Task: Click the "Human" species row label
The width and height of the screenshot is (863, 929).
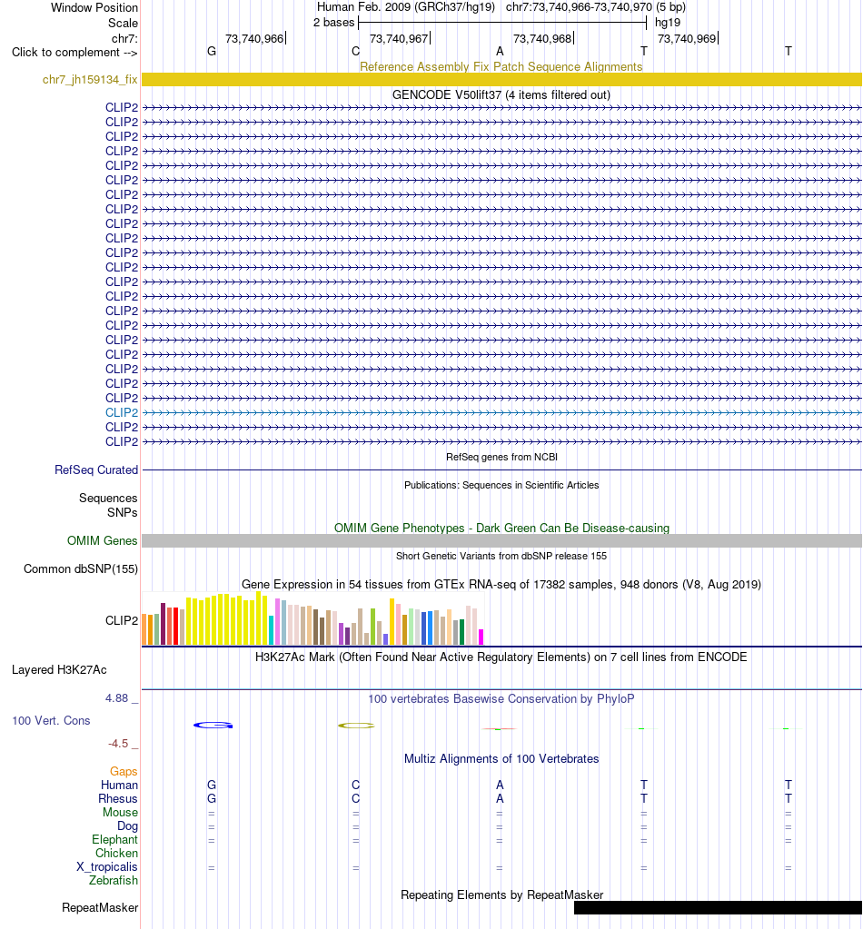Action: tap(119, 785)
